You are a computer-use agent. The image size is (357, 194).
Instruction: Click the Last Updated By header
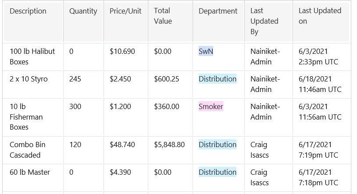[x=264, y=21]
